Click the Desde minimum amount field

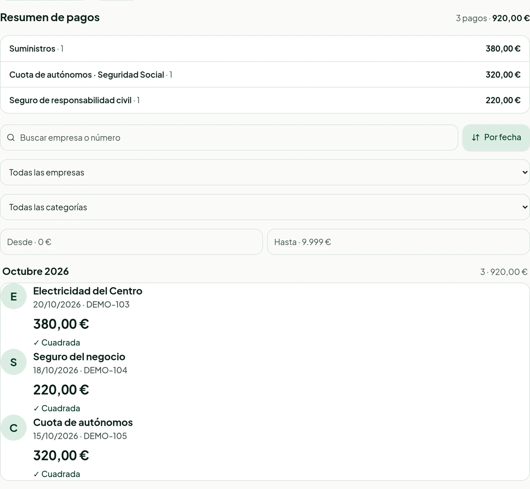(x=131, y=242)
